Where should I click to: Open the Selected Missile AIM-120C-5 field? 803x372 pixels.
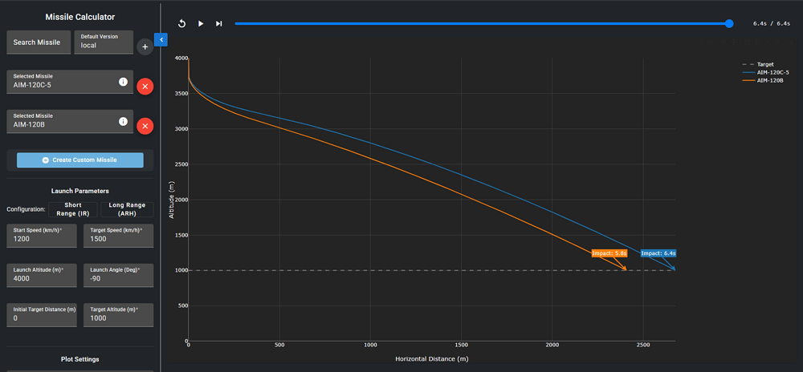point(63,82)
